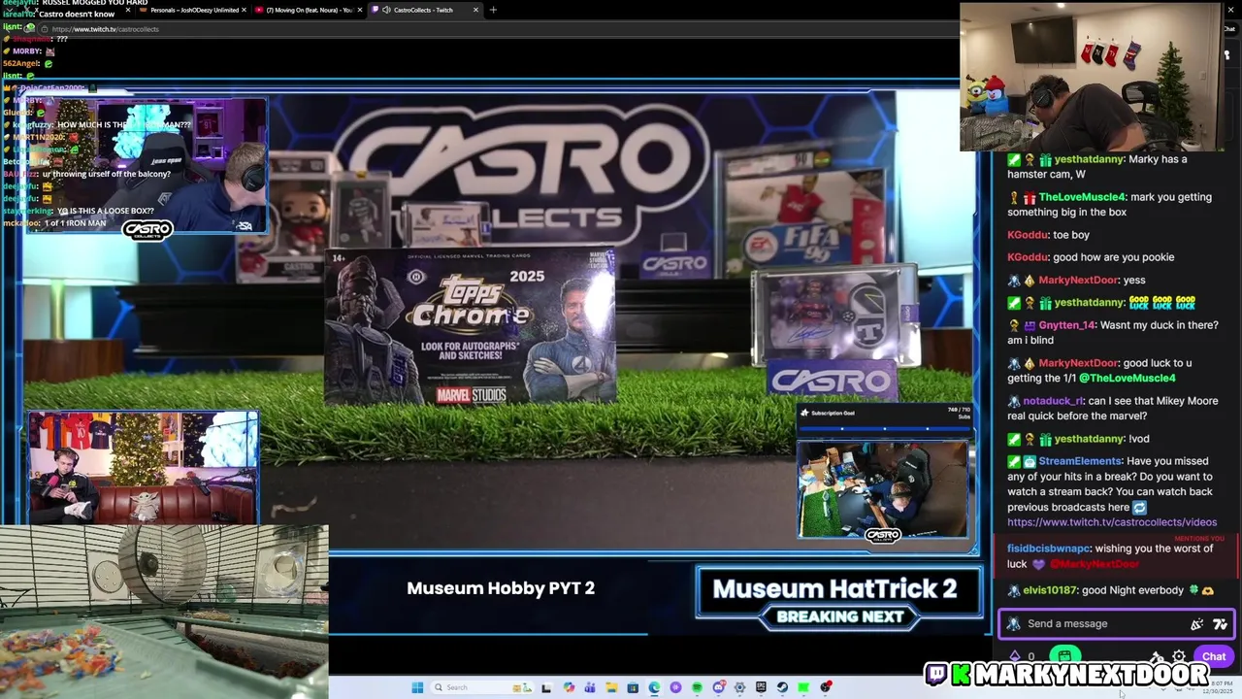Close the CastroCollects - Twitch tab
This screenshot has height=699, width=1242.
(475, 10)
